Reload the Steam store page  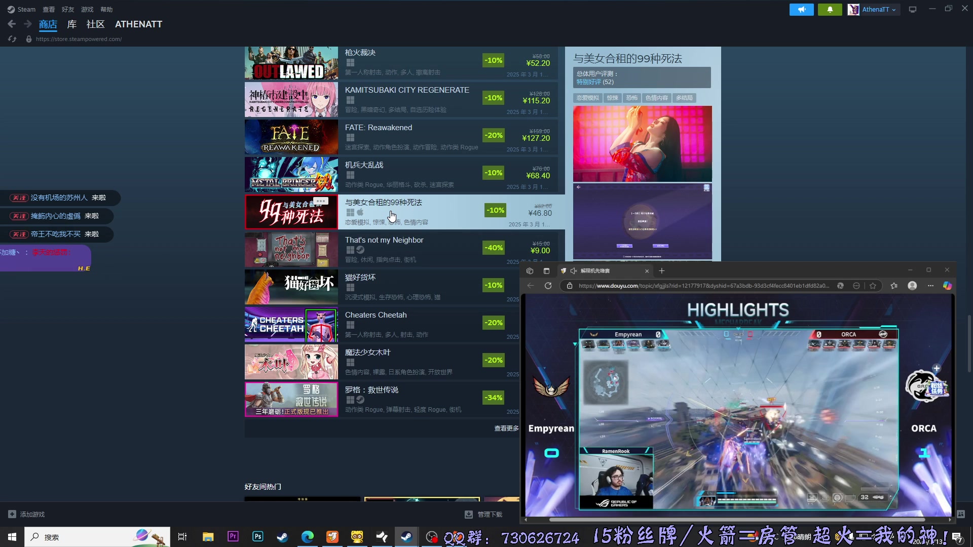12,39
